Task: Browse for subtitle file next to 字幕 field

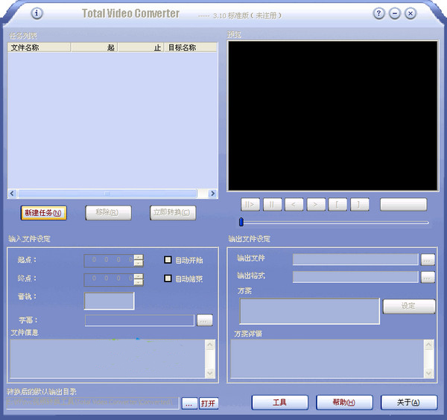Action: tap(205, 320)
